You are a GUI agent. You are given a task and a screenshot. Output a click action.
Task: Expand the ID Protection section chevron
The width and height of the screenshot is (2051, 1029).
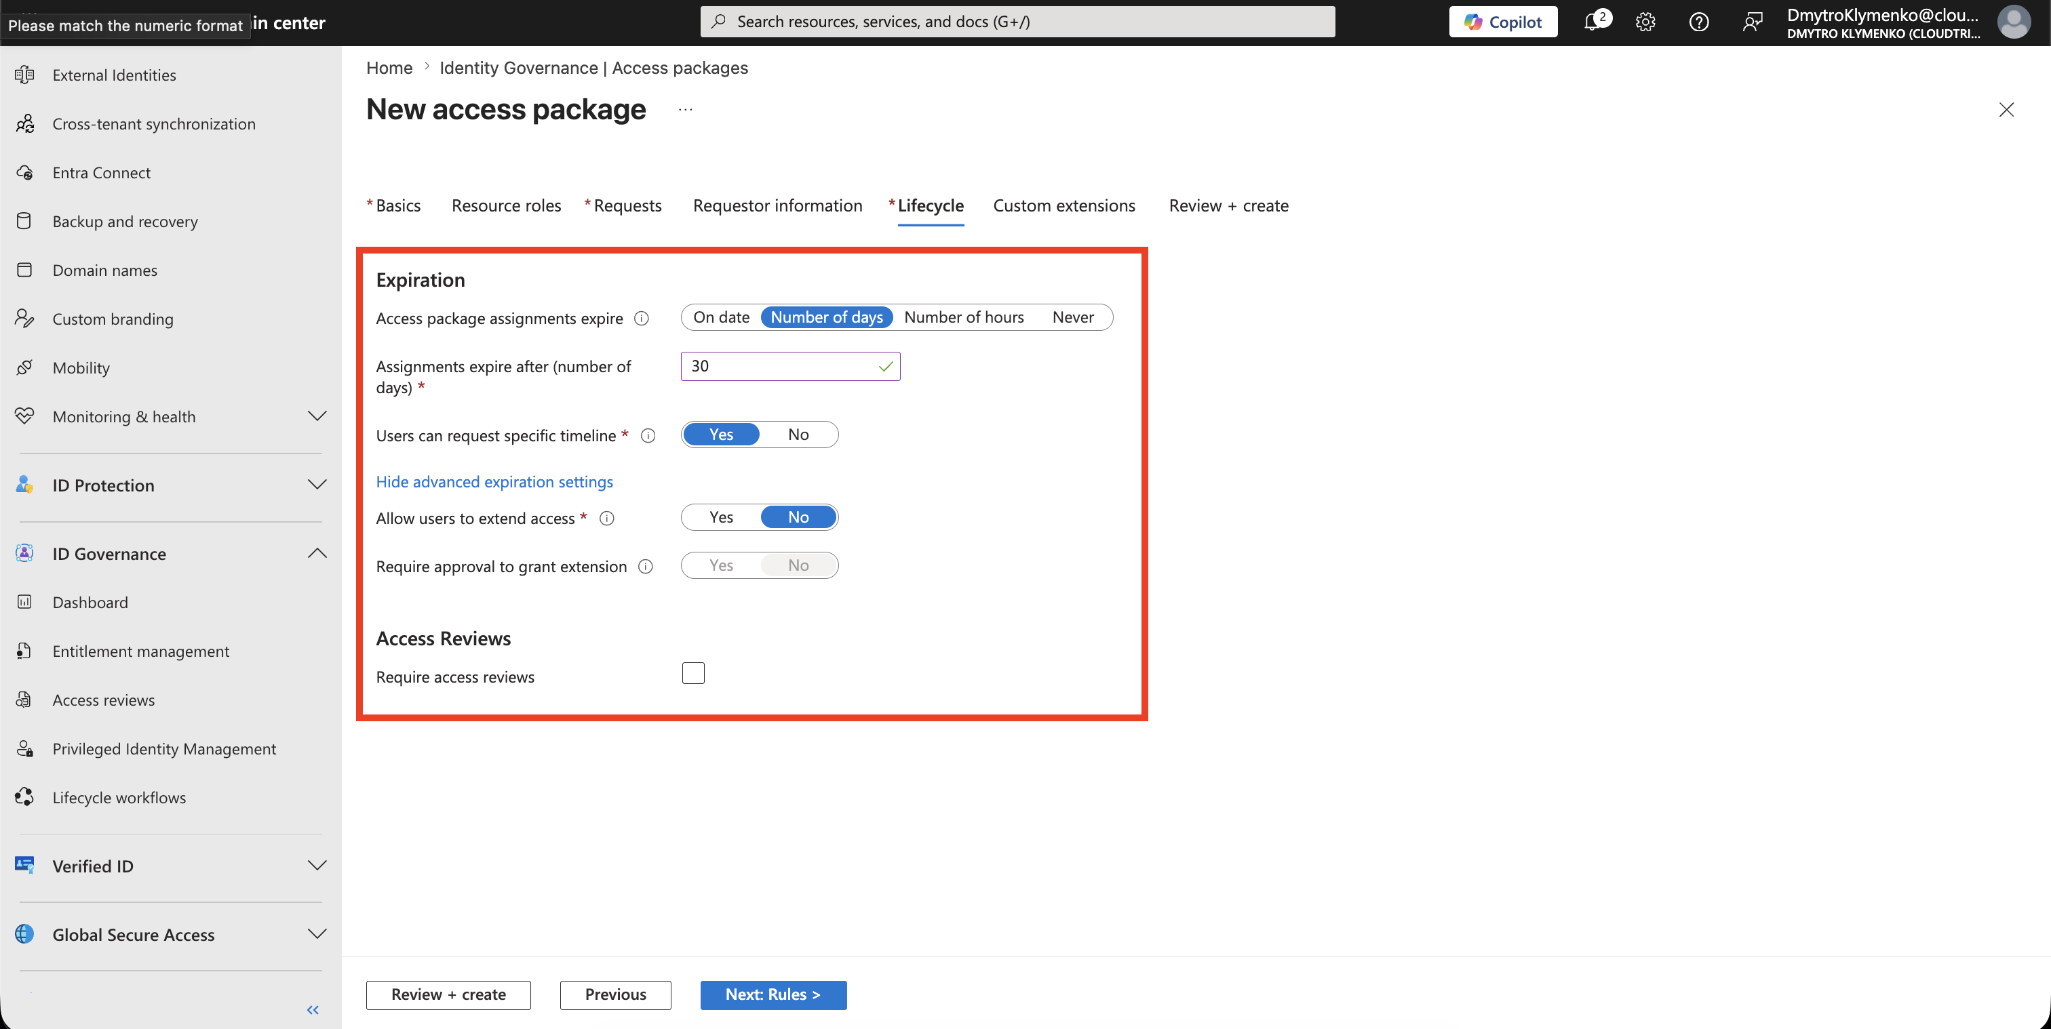click(317, 485)
